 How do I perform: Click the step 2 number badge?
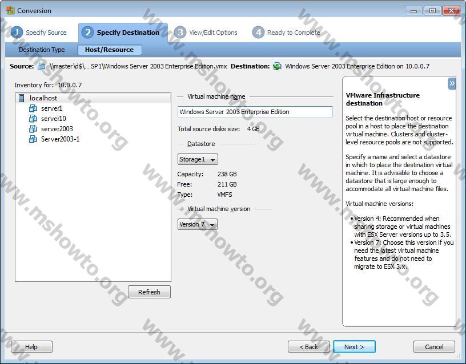(88, 33)
